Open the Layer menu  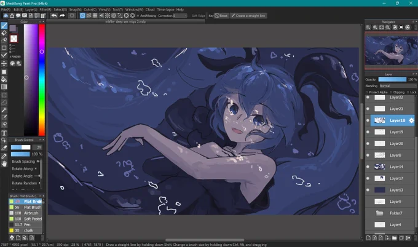pos(31,9)
